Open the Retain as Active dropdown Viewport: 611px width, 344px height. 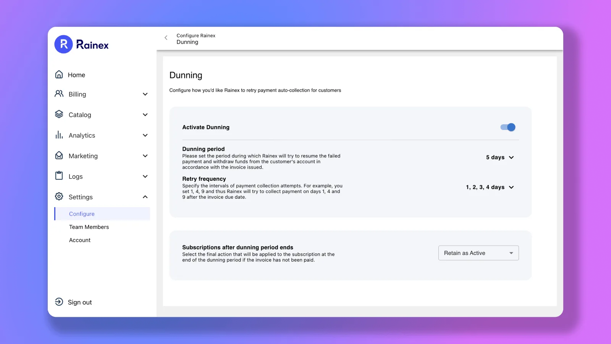point(478,253)
